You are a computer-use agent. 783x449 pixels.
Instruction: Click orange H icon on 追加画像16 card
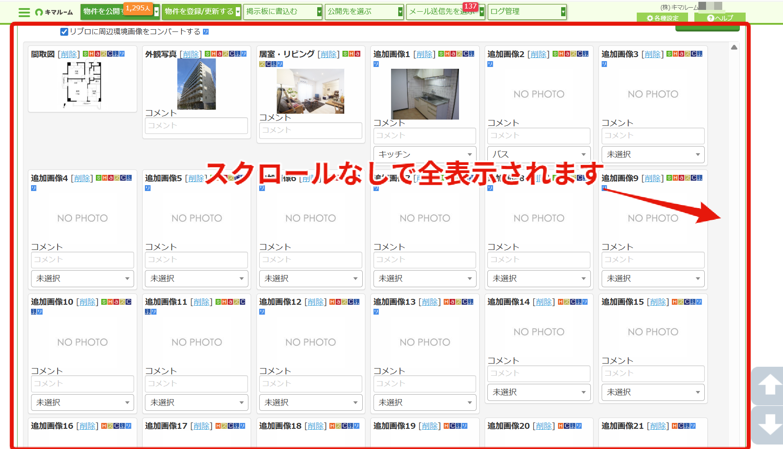(x=104, y=426)
